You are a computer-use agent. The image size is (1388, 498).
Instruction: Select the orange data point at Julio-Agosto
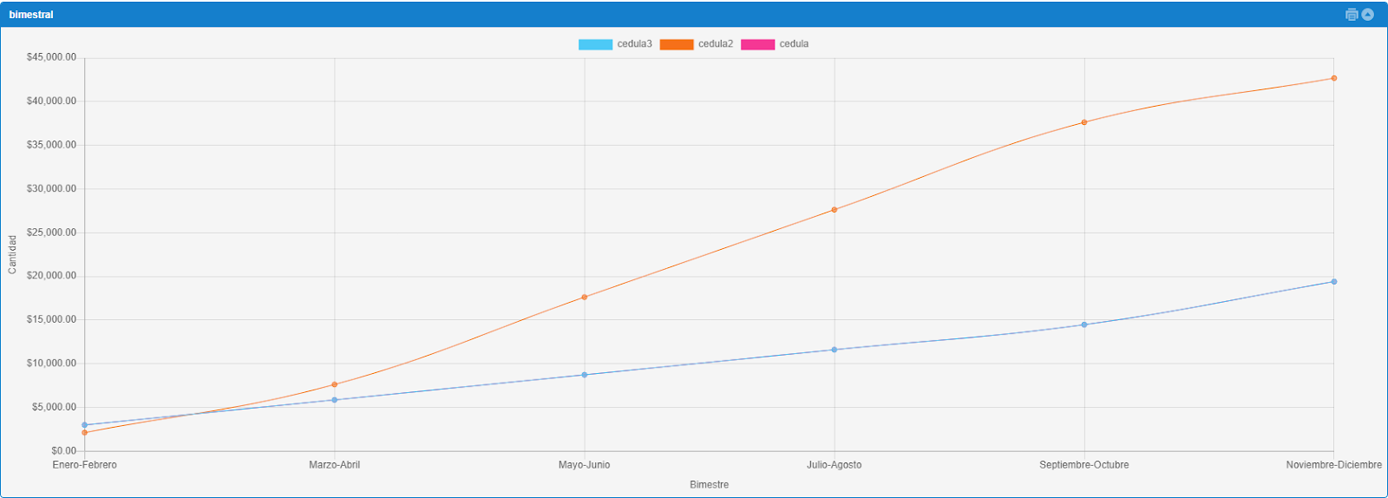835,209
